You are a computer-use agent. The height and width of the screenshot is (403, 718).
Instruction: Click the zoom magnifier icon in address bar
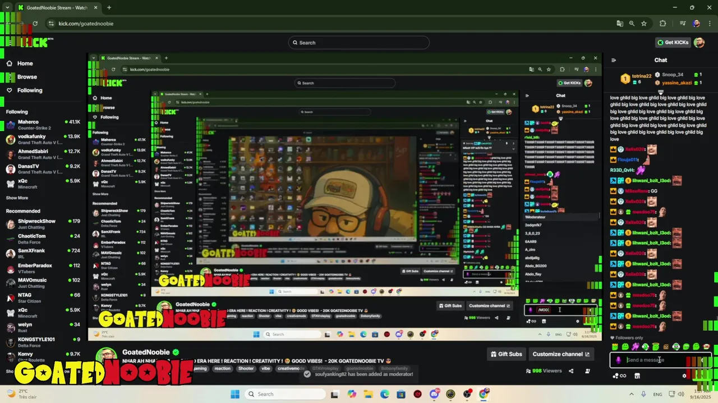coord(632,24)
